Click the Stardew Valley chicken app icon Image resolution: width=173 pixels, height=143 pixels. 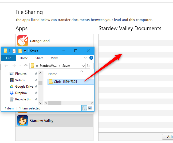(23, 121)
